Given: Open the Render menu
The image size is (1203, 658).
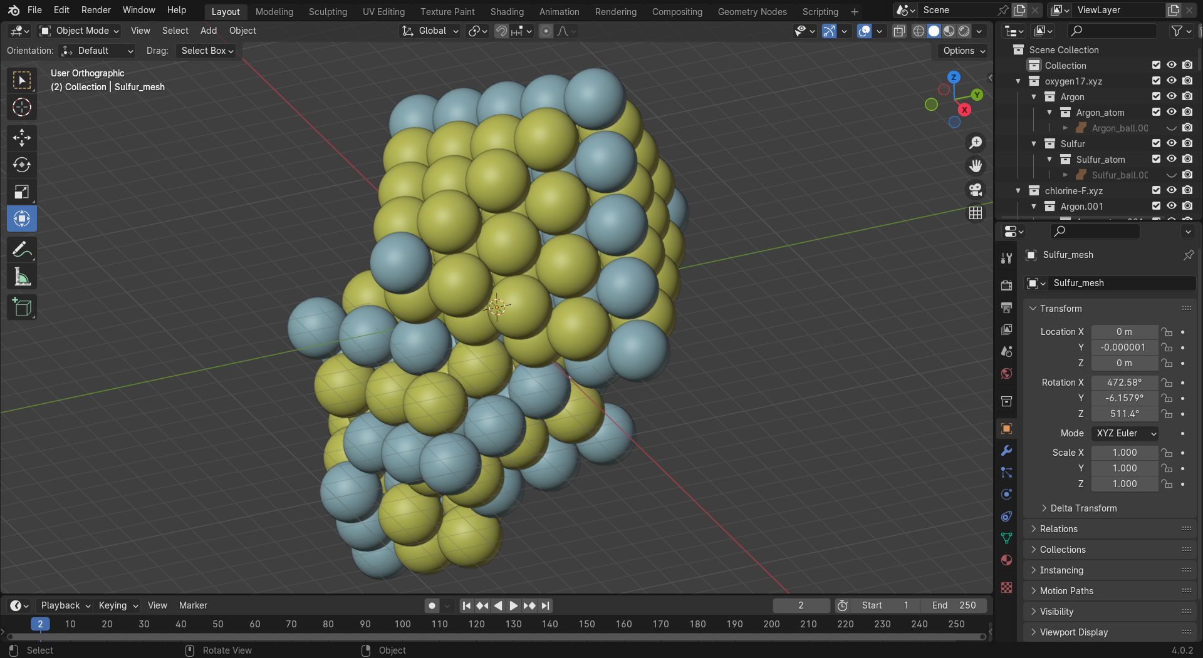Looking at the screenshot, I should [x=96, y=10].
